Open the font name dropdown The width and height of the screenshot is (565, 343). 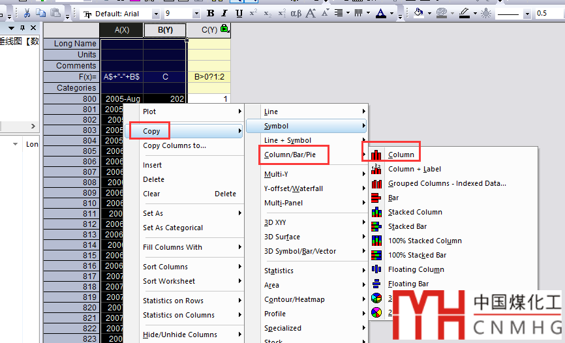coord(155,14)
